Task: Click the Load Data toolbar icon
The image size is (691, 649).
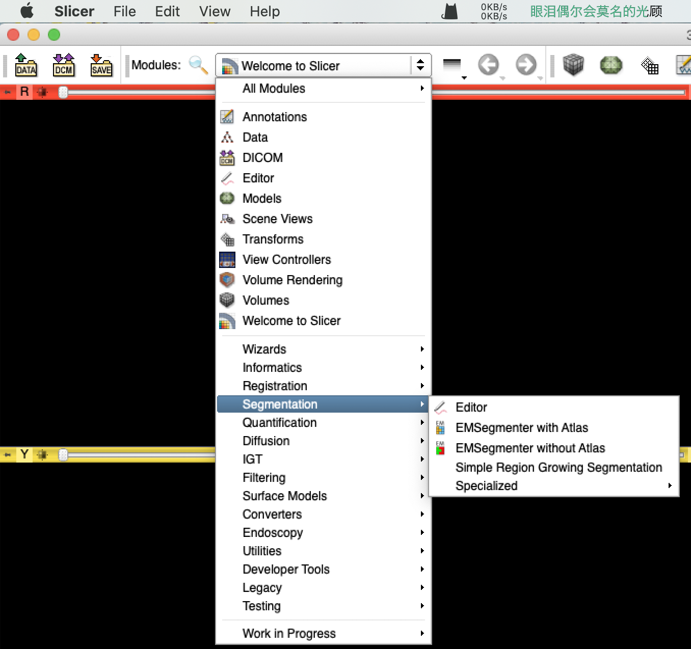Action: point(25,65)
